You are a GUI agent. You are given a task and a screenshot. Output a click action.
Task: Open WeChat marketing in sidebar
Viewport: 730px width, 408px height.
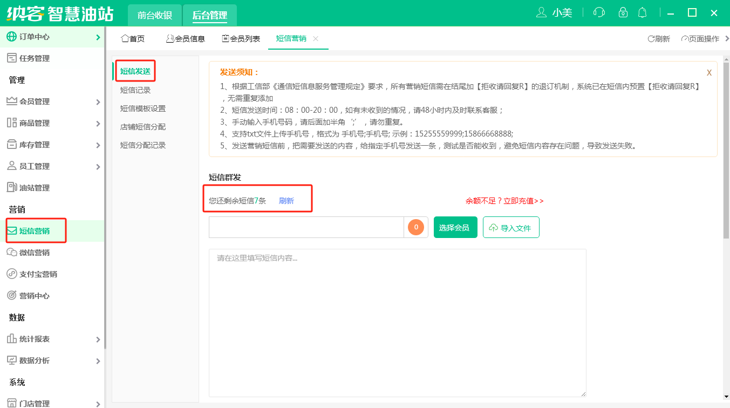[35, 253]
